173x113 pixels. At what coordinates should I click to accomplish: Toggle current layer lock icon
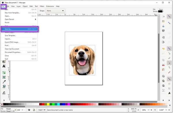pyautogui.click(x=34, y=110)
